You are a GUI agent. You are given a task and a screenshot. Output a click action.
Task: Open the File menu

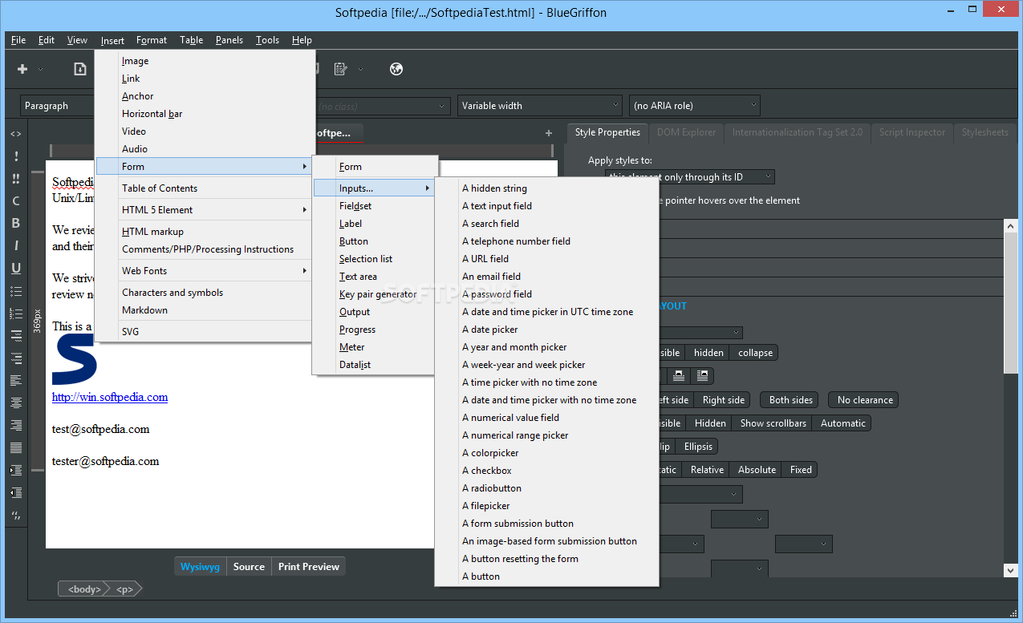(18, 40)
